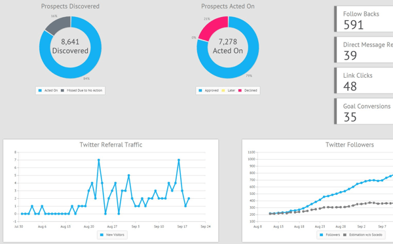Click the 7-visitor peak point nearest Sep 17
393x244 pixels.
pyautogui.click(x=179, y=160)
